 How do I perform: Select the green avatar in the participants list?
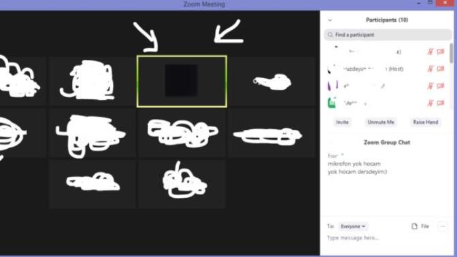pos(332,103)
